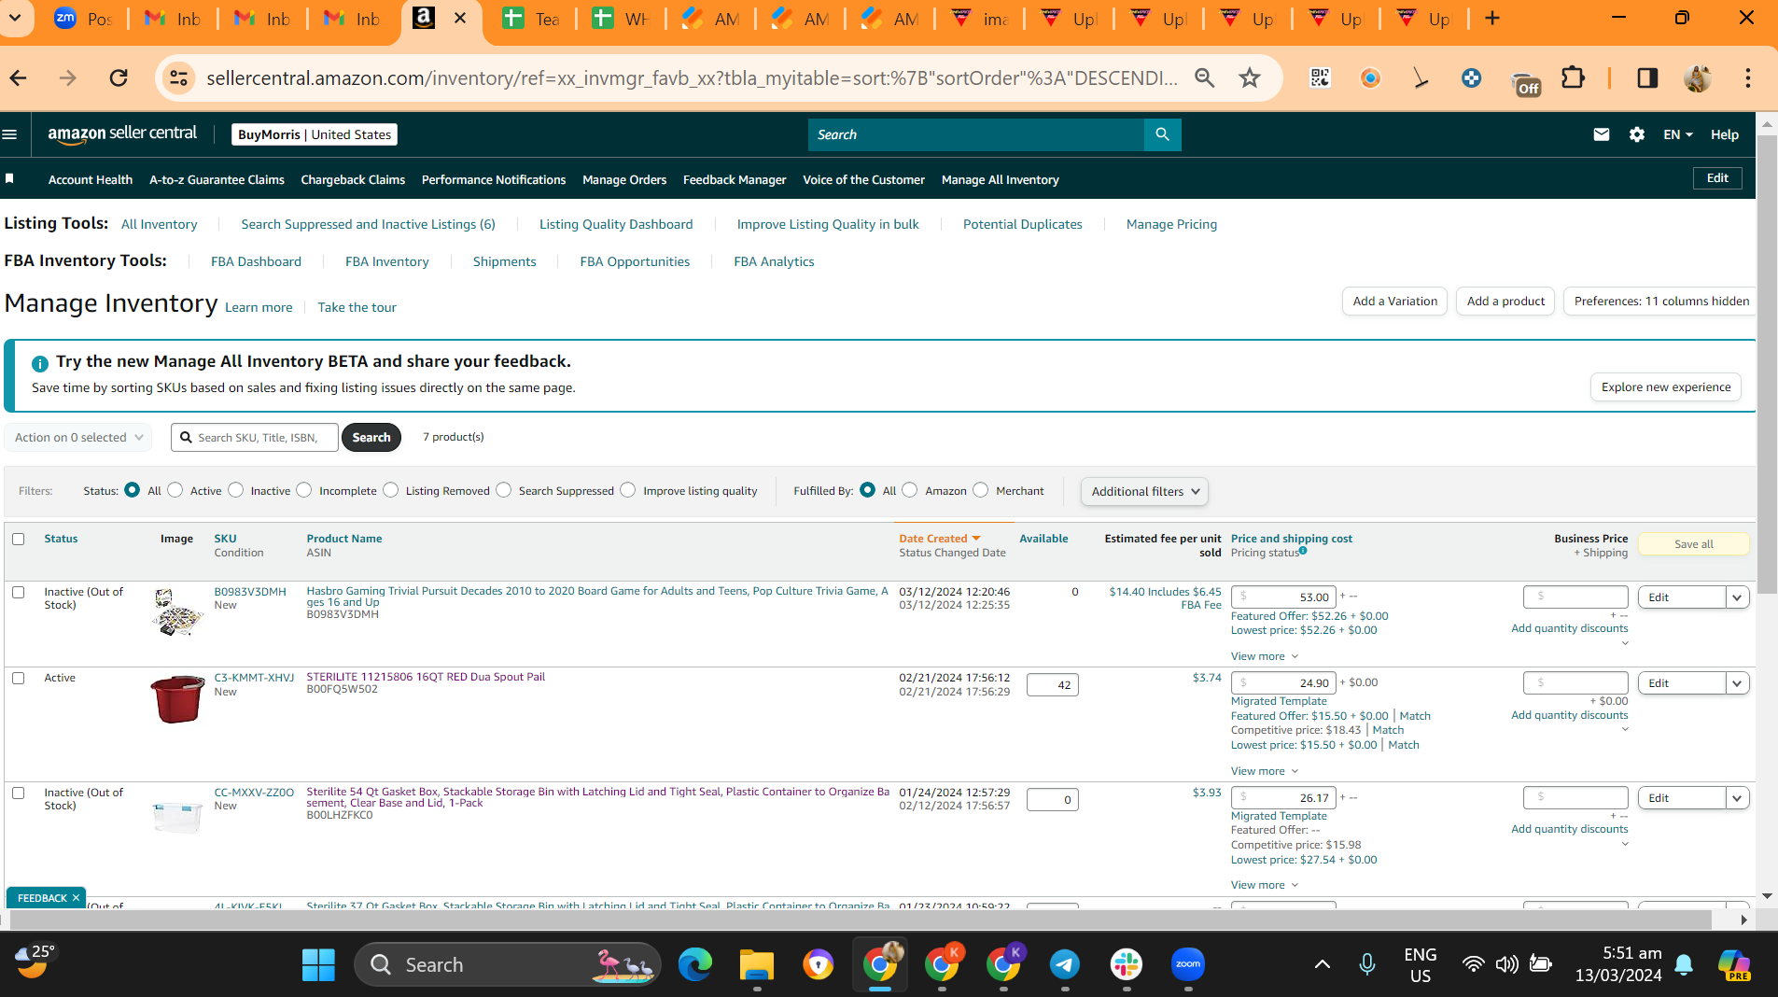Screen dimensions: 1778x997
Task: Open the Seller Central hamburger menu
Action: pyautogui.click(x=10, y=134)
